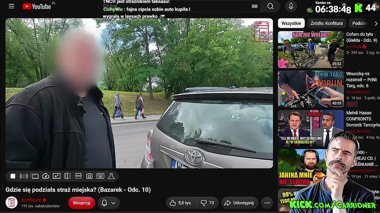380x213 pixels.
Task: Take a screenshot with the camera icon
Action: [x=89, y=176]
